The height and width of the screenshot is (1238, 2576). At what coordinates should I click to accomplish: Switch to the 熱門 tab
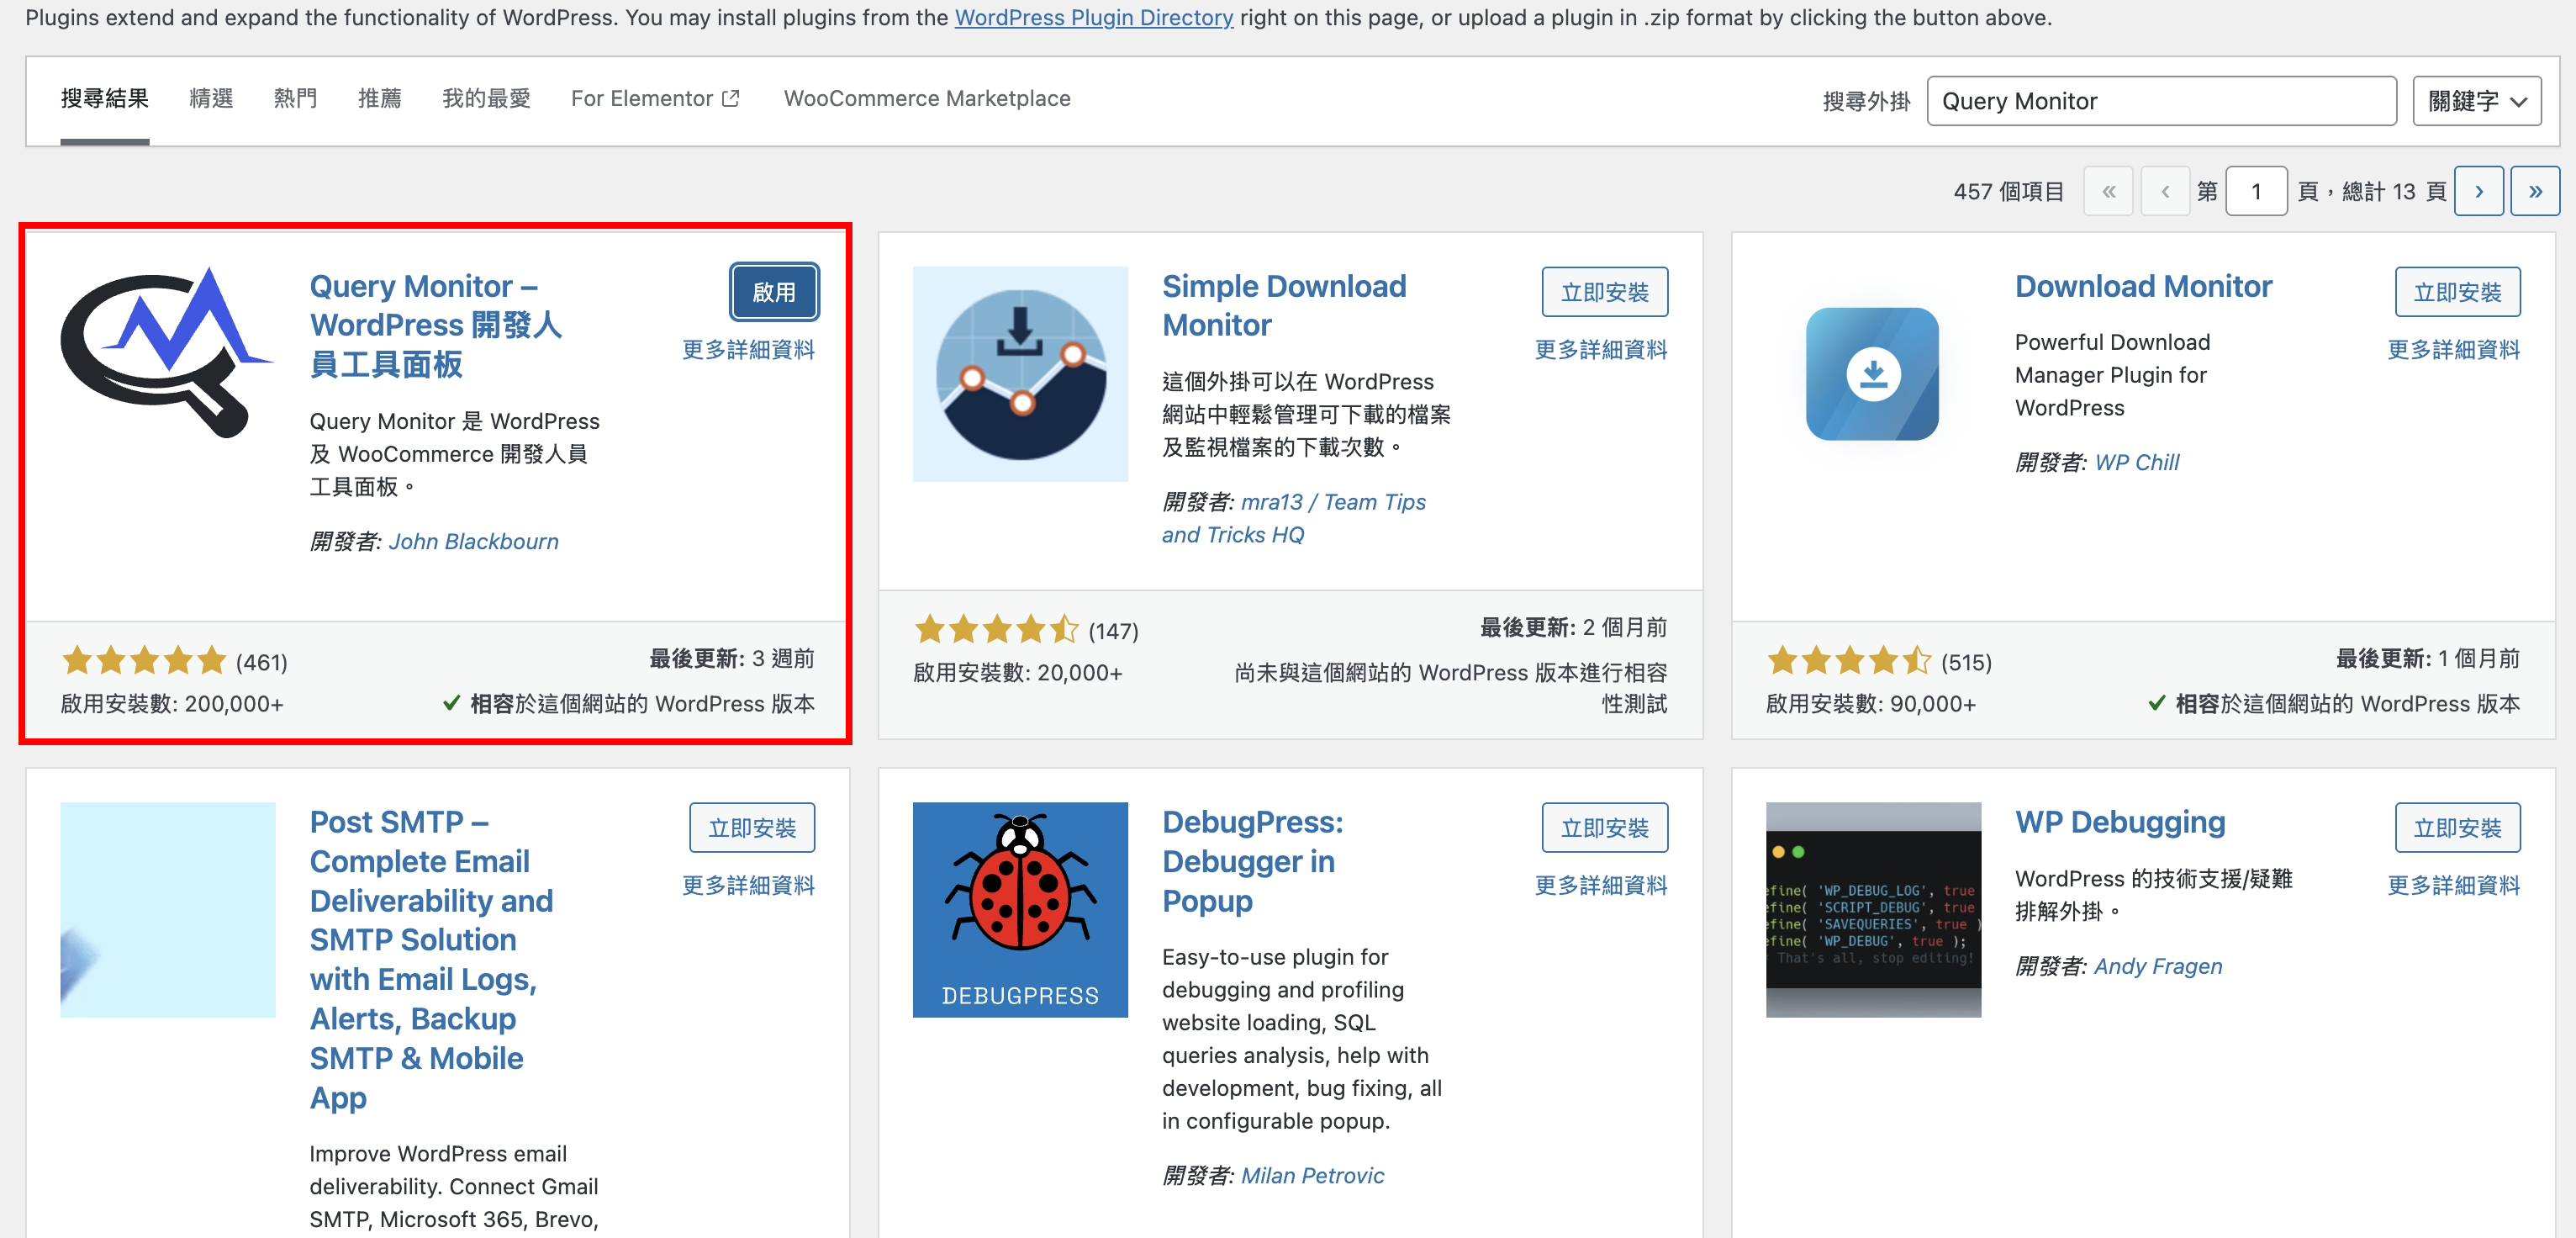(x=295, y=98)
